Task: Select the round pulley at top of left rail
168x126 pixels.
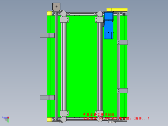Action: 64,14
